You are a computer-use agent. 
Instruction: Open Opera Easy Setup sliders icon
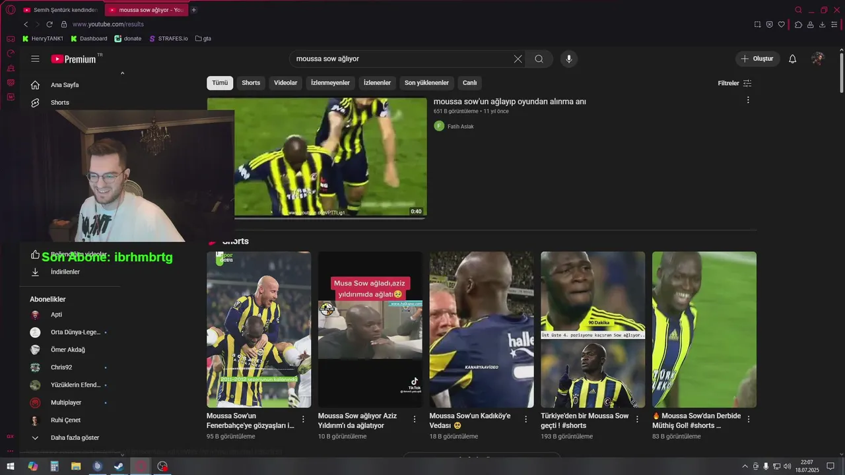pos(834,24)
